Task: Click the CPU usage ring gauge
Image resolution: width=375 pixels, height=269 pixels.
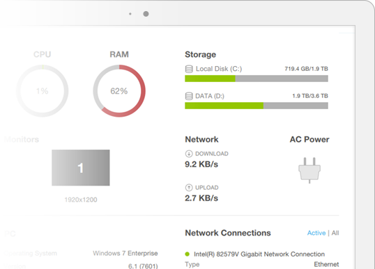Action: pyautogui.click(x=43, y=91)
